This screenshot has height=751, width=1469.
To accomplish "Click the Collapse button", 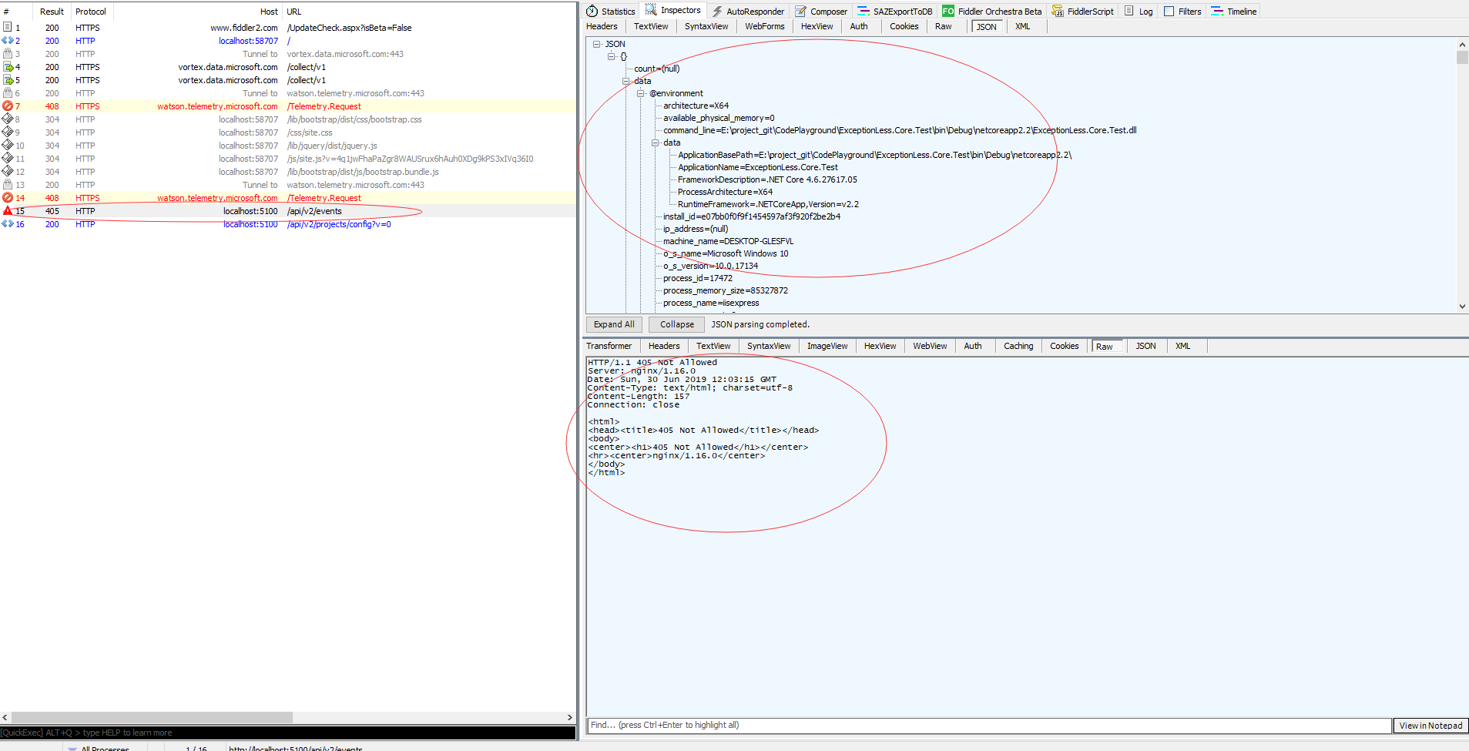I will pyautogui.click(x=676, y=324).
